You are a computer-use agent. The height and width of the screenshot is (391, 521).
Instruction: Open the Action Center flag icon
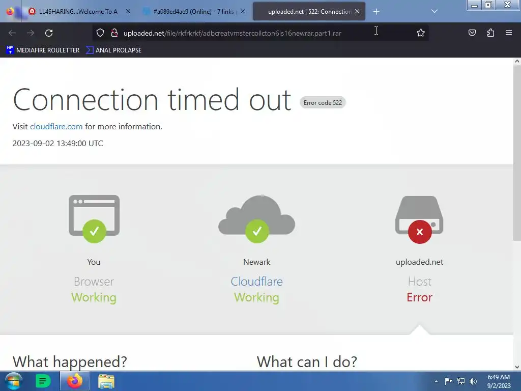448,381
